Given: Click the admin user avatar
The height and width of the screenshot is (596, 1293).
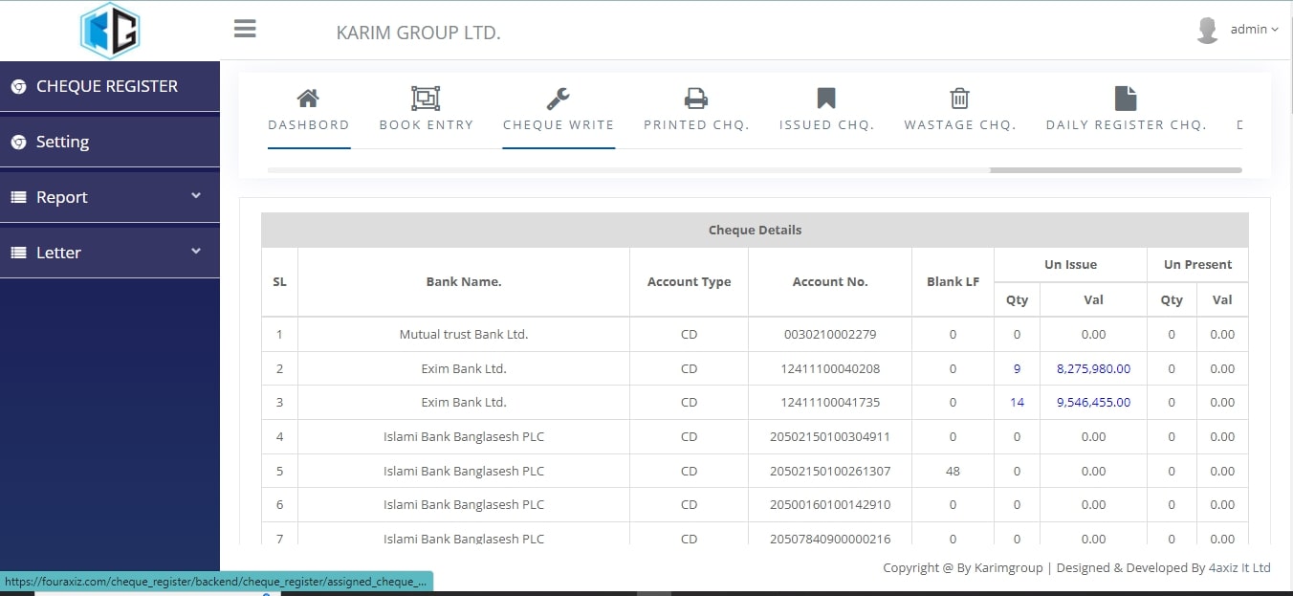Looking at the screenshot, I should coord(1207,30).
